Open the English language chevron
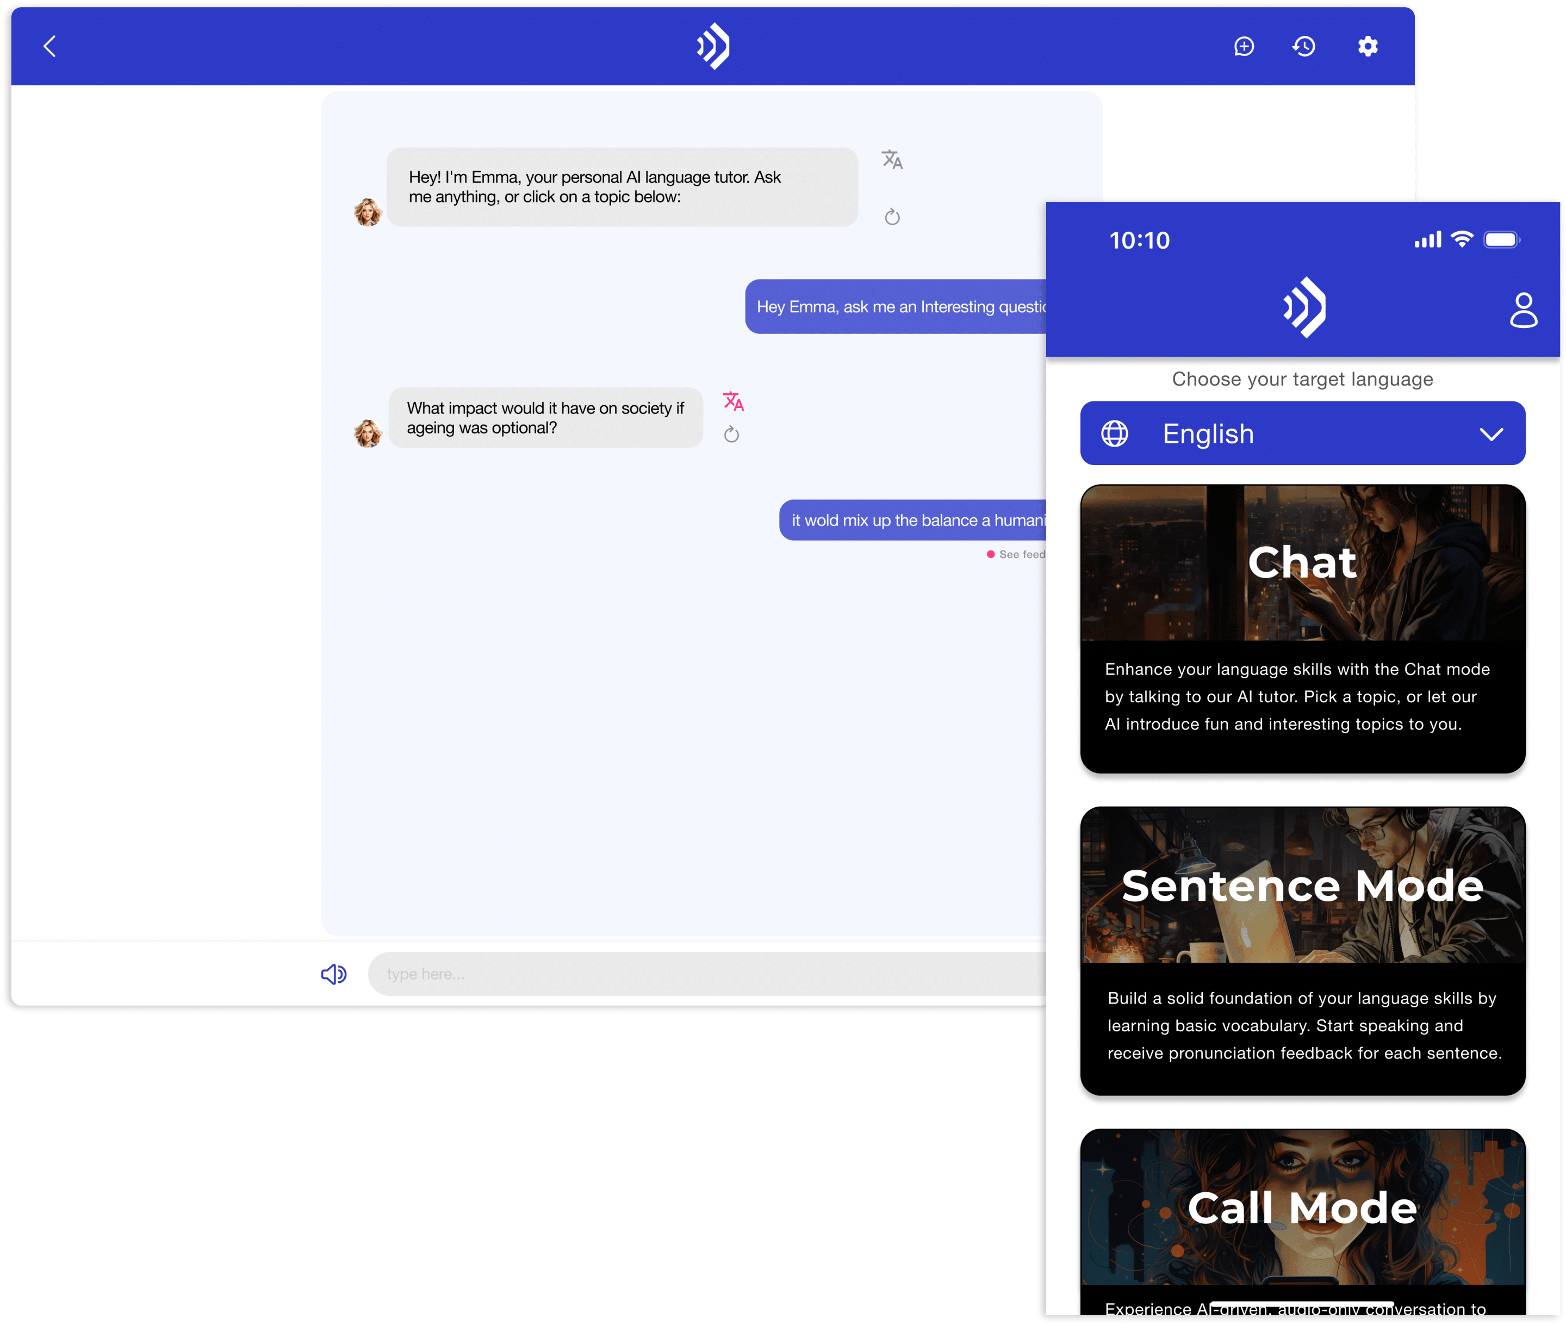This screenshot has height=1325, width=1566. [x=1493, y=434]
